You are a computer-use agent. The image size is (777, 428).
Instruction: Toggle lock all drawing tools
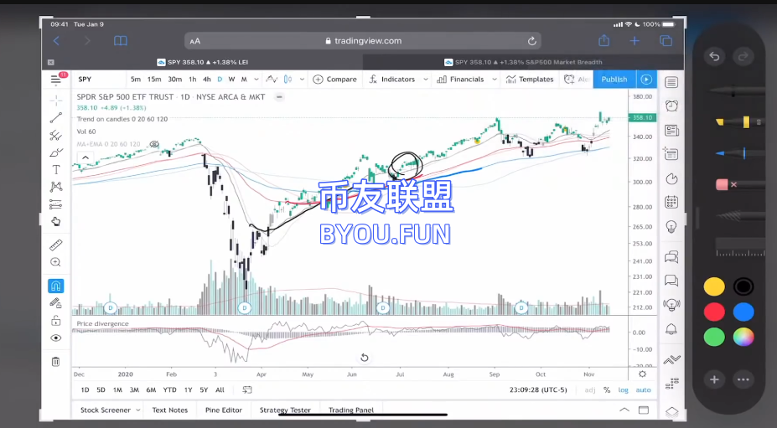point(56,321)
